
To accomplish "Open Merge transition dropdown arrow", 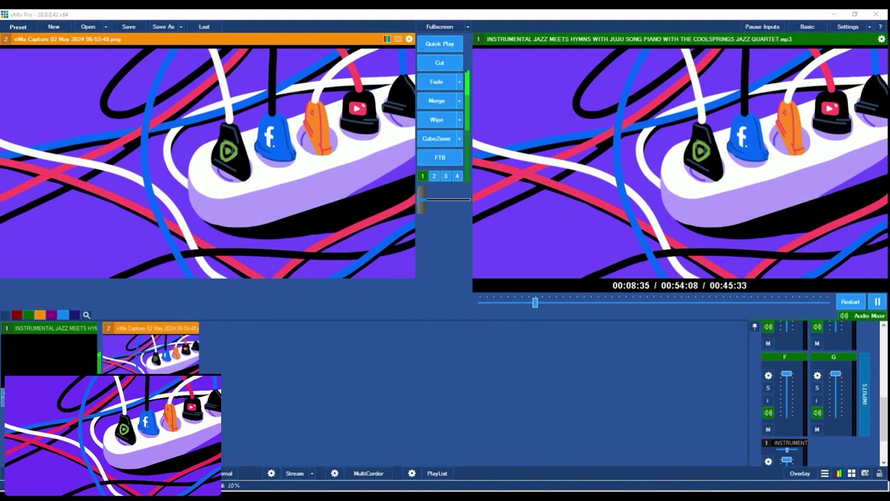I will point(459,101).
